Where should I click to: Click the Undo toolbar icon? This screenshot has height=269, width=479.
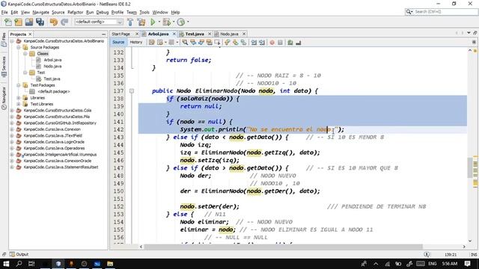coord(54,22)
